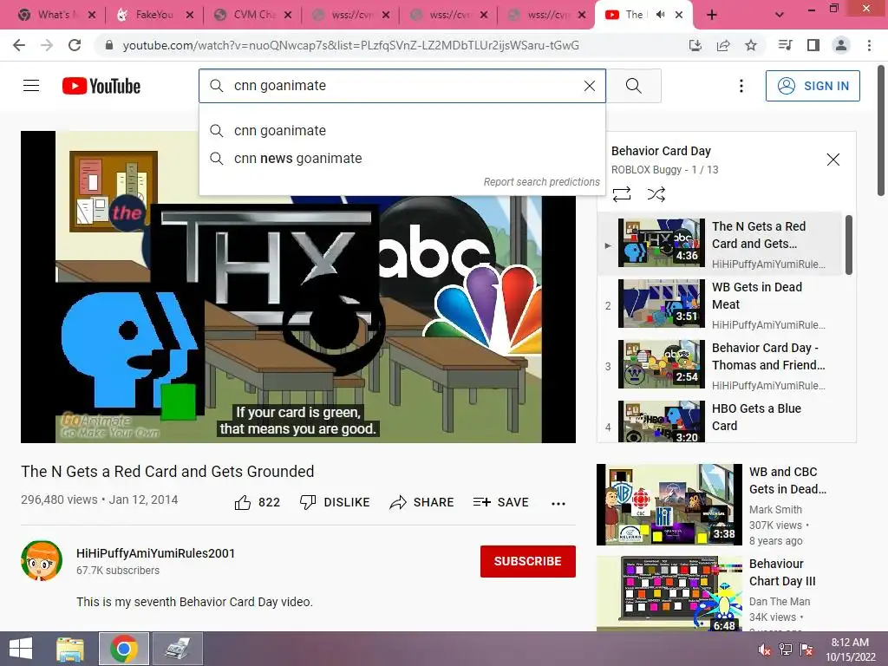The width and height of the screenshot is (888, 666).
Task: Click browser forward arrow
Action: pos(47,45)
